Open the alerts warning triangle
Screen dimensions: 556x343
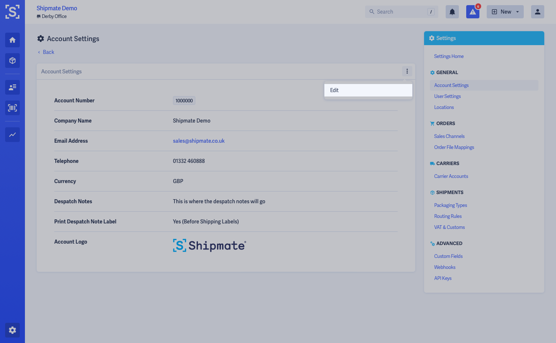[473, 12]
